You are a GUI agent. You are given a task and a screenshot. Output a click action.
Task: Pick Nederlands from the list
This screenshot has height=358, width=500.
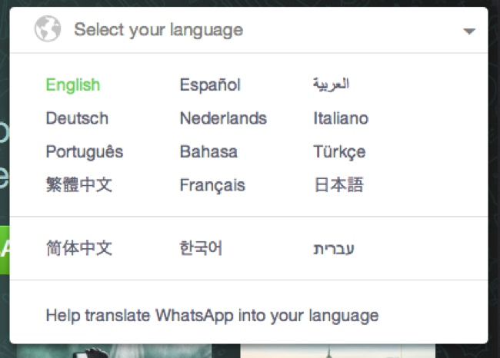(x=223, y=118)
